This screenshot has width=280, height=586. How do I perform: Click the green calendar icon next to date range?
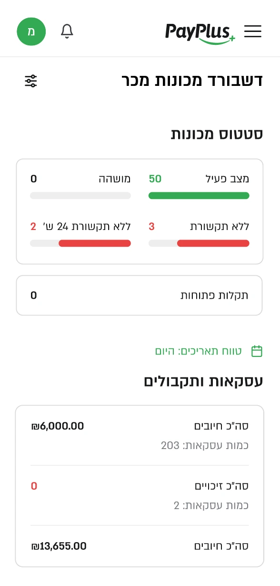[x=257, y=351]
